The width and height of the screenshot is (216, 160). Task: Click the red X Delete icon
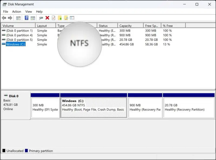tap(47, 18)
